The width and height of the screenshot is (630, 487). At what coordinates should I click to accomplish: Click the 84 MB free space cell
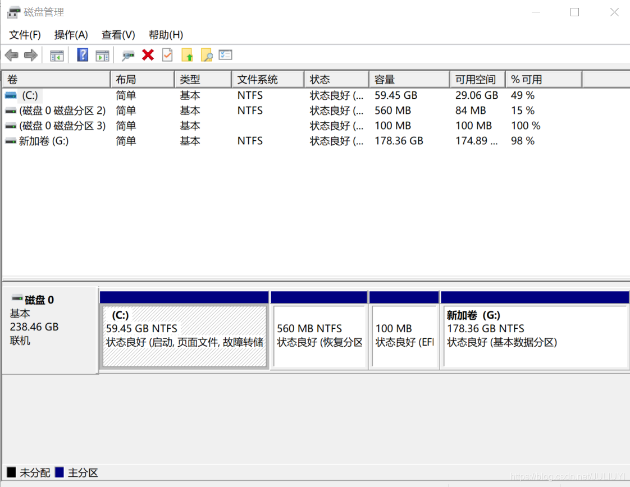(x=471, y=111)
